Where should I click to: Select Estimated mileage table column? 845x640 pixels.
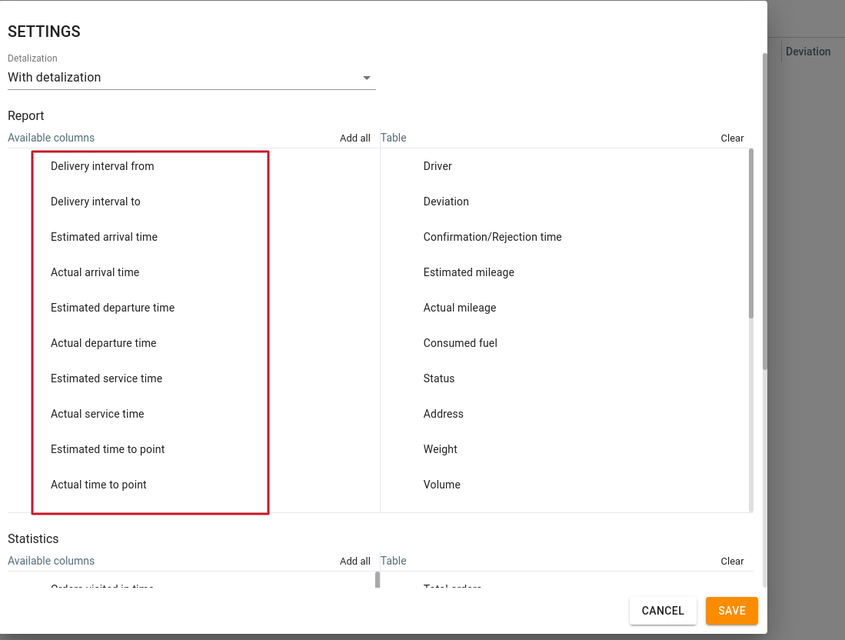468,272
